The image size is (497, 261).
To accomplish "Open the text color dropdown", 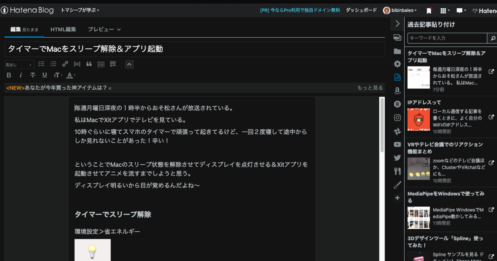I will 71,75.
